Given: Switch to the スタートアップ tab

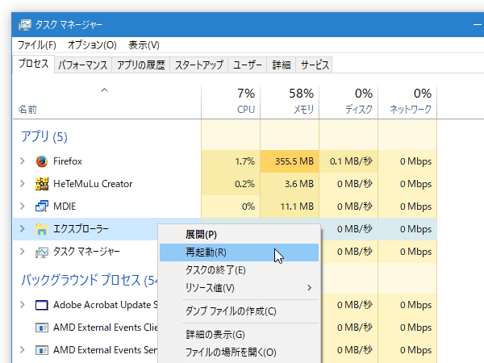Looking at the screenshot, I should click(x=198, y=65).
